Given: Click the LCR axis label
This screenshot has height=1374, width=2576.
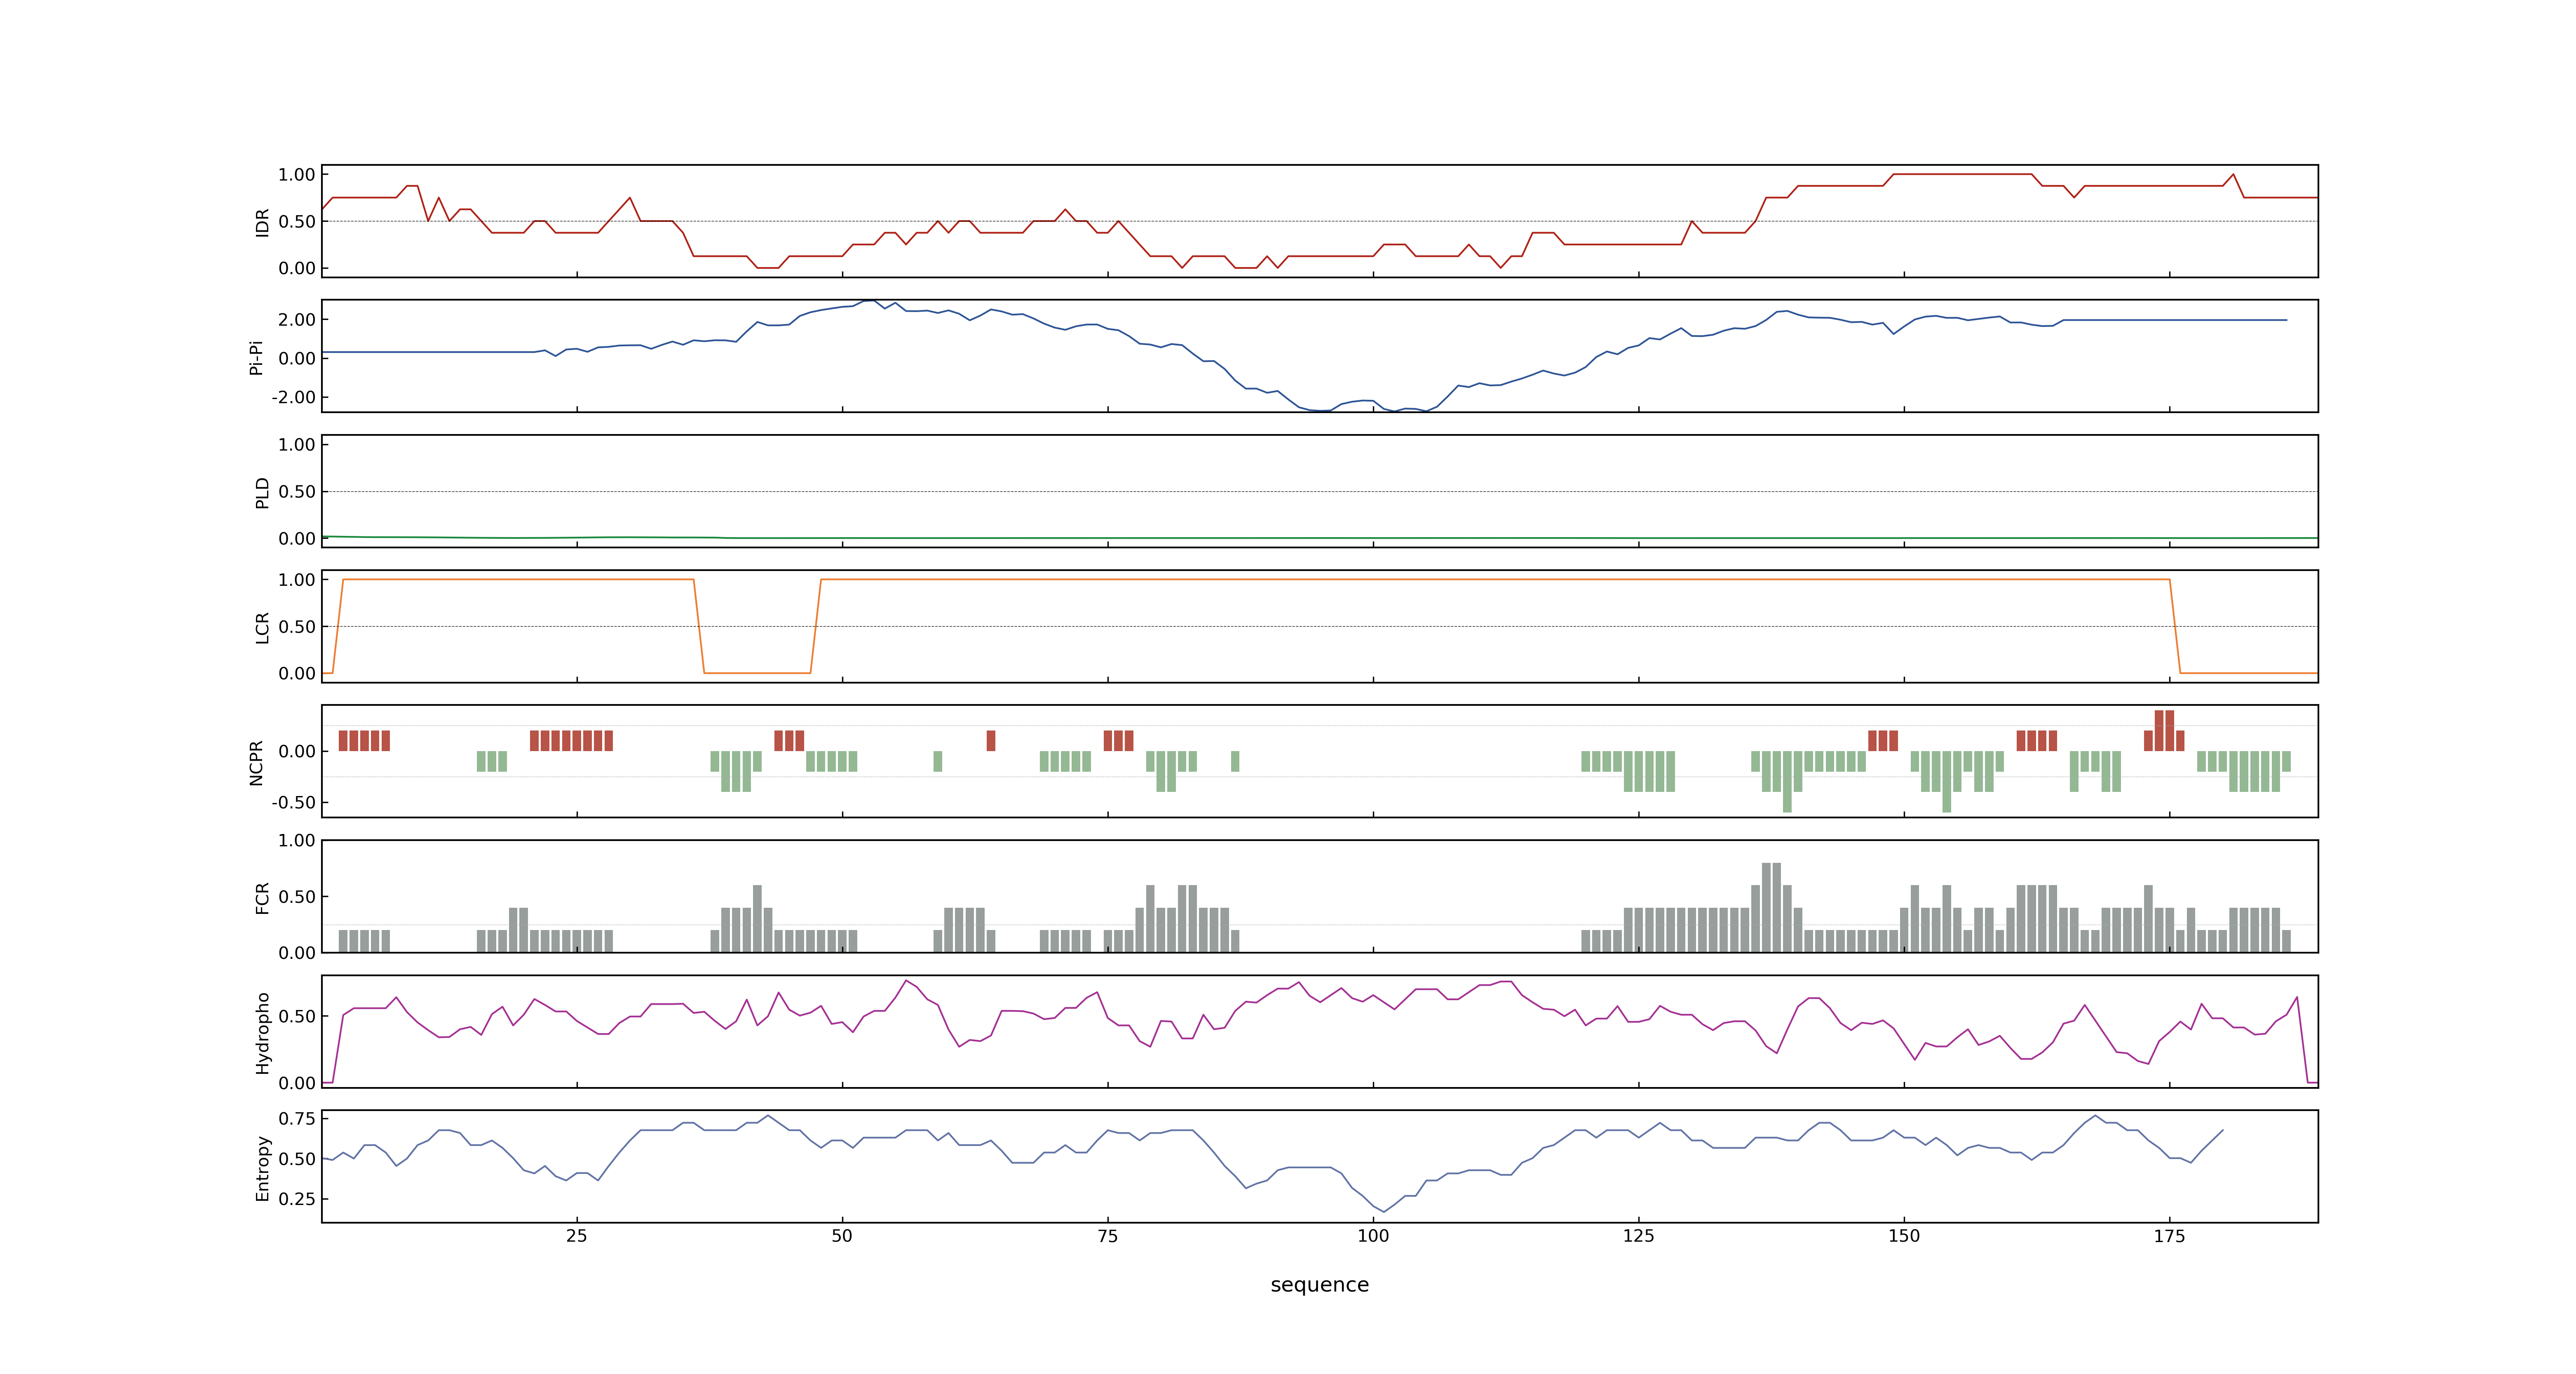Looking at the screenshot, I should pos(262,628).
